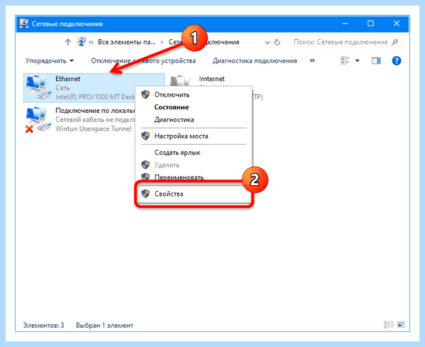Click the window's title bar icon
Viewport: 425px width, 347px height.
coord(24,23)
